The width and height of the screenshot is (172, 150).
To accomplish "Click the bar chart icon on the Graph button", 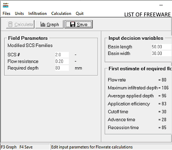I will coord(43,24).
